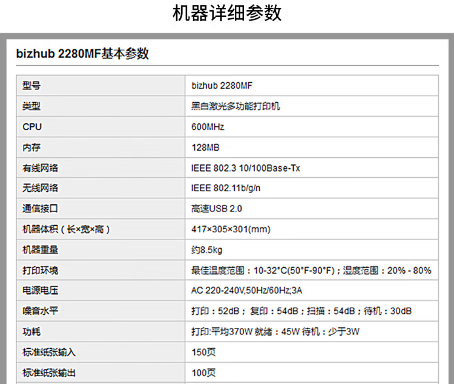Select the 150页 value
The image size is (454, 384).
(203, 352)
